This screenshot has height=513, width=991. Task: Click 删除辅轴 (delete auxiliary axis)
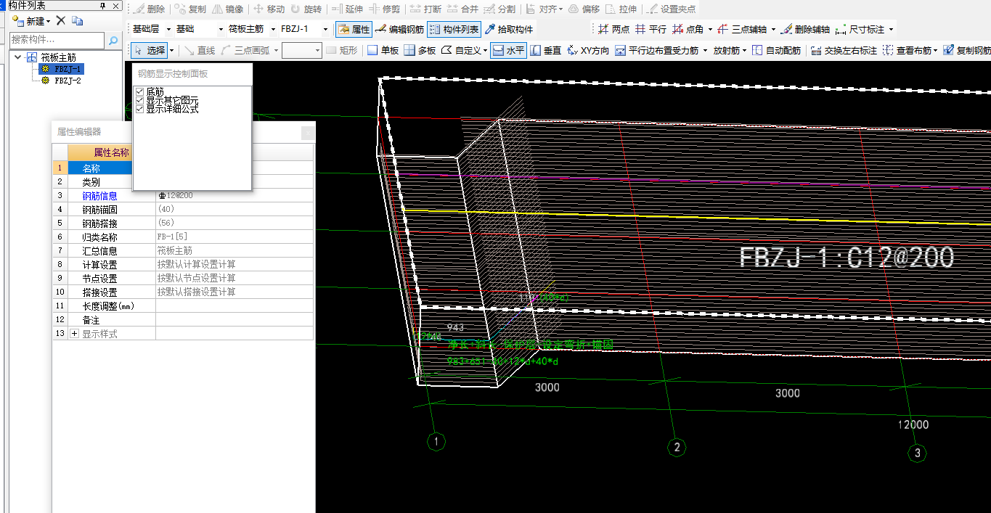[806, 30]
